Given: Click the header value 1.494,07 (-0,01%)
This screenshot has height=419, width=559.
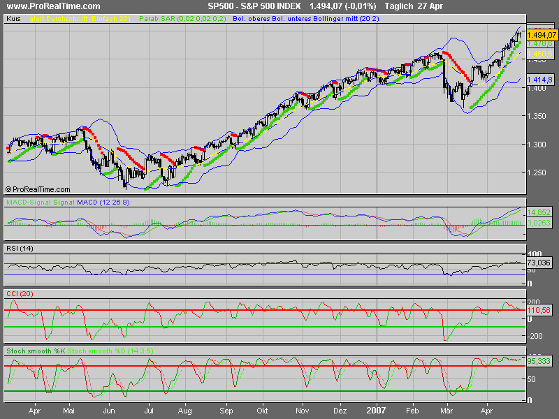Looking at the screenshot, I should point(342,6).
